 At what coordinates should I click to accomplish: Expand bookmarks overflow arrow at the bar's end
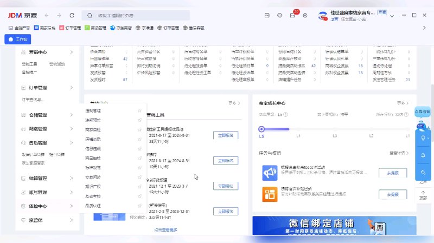click(x=424, y=28)
